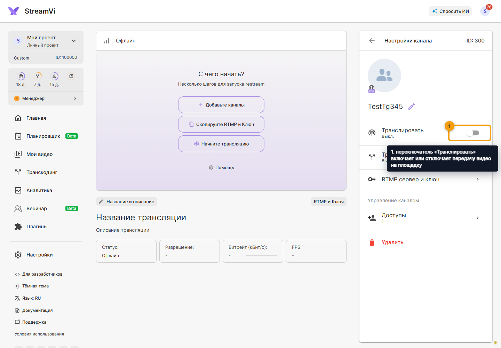The image size is (501, 348).
Task: Toggle Тёмная тема in sidebar
Action: pyautogui.click(x=32, y=286)
